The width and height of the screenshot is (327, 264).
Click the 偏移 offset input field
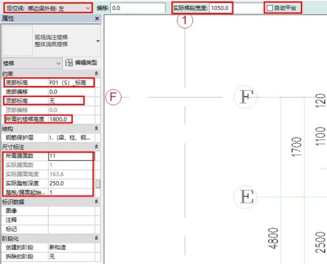[138, 8]
